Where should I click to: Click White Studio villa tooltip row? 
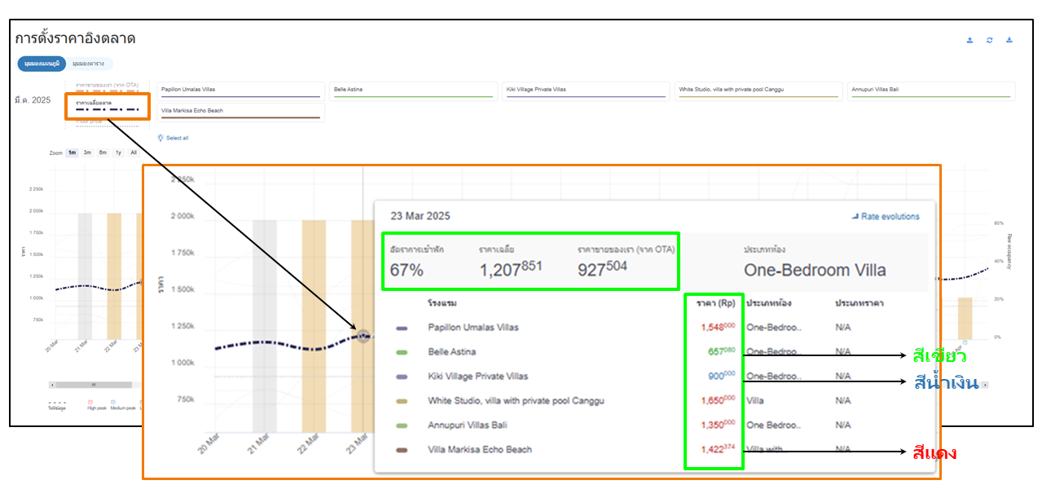pyautogui.click(x=516, y=401)
